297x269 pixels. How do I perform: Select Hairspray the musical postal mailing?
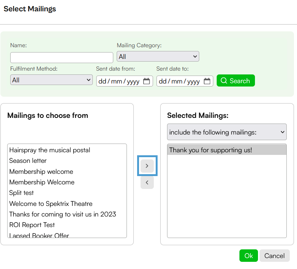pyautogui.click(x=67, y=150)
